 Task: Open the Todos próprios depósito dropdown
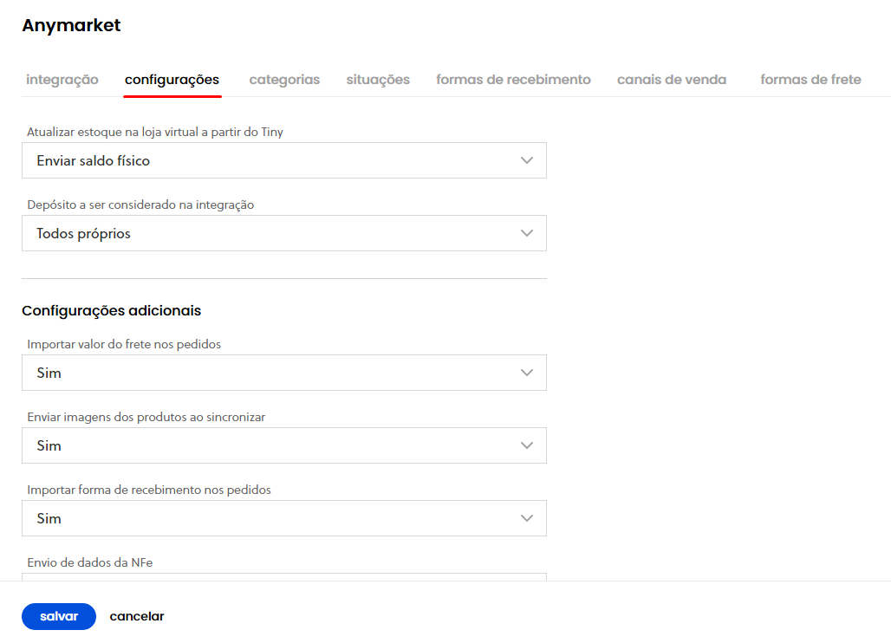point(284,233)
